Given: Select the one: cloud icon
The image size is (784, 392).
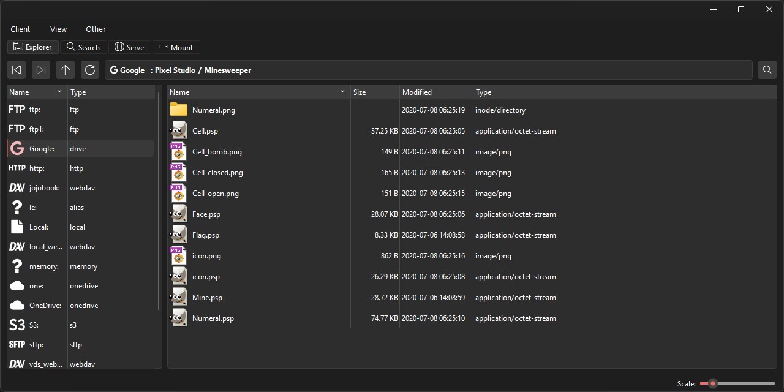Looking at the screenshot, I should point(17,286).
